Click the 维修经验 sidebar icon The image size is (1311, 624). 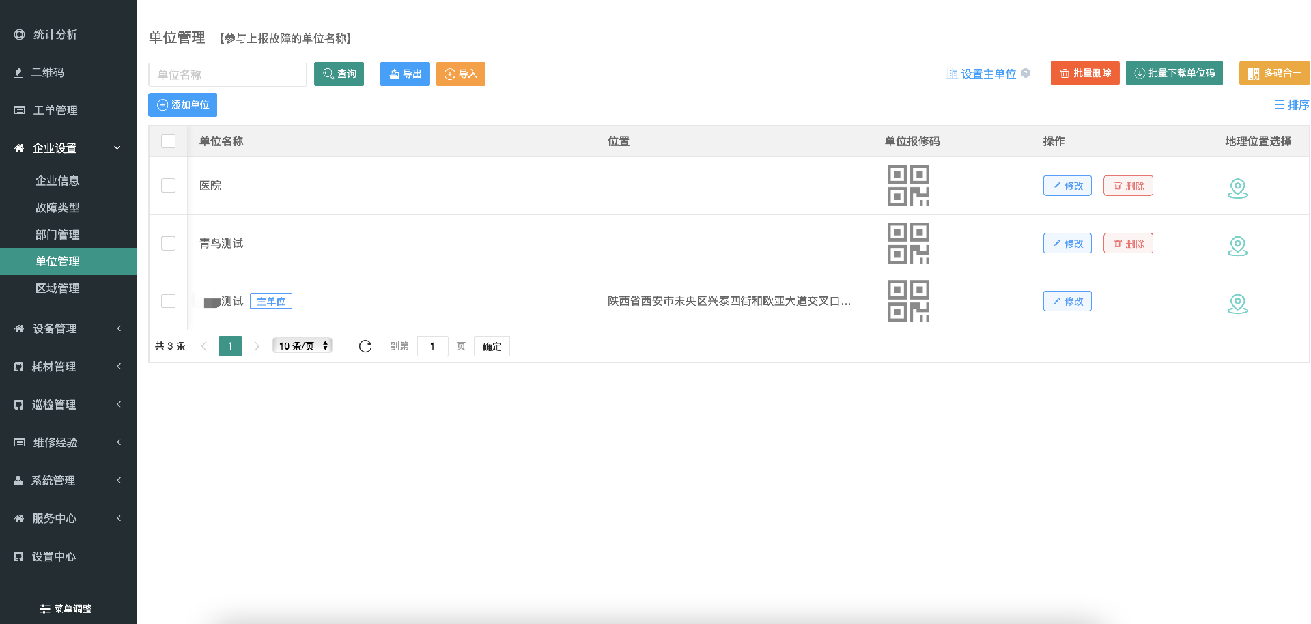pos(19,442)
